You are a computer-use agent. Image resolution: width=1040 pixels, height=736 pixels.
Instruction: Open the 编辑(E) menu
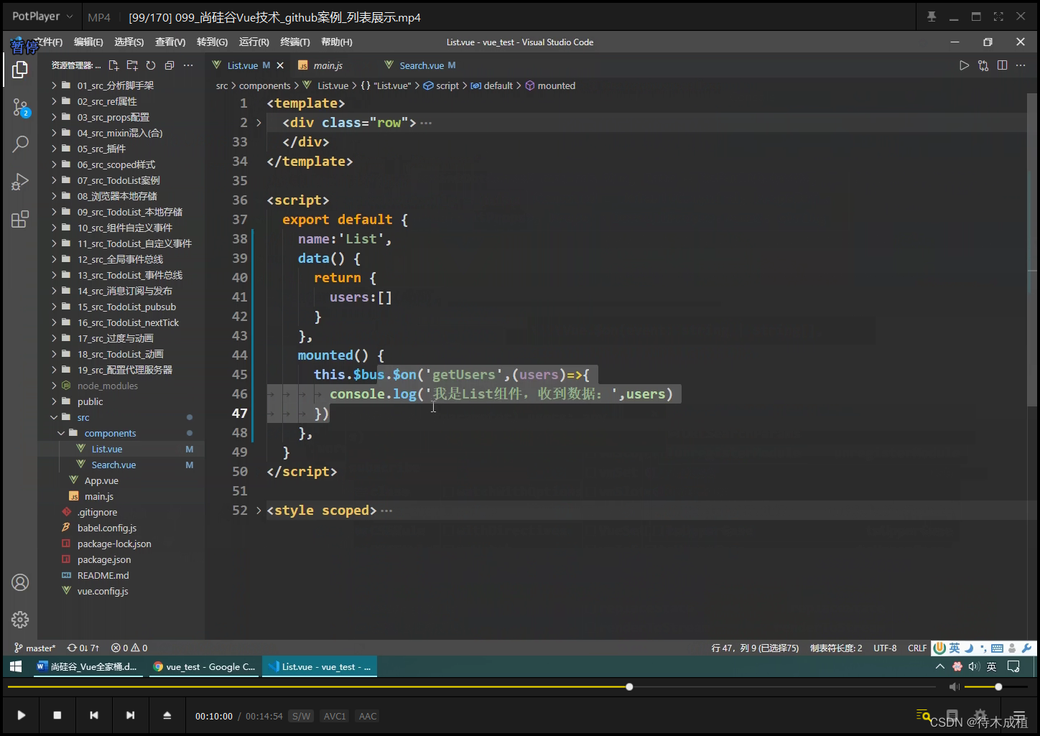point(88,42)
